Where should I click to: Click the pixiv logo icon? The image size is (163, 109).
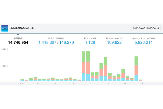tap(5, 28)
